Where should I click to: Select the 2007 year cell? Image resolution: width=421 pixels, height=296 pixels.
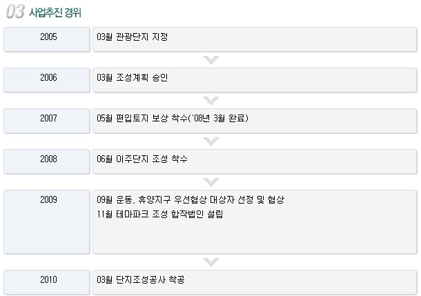click(x=47, y=121)
